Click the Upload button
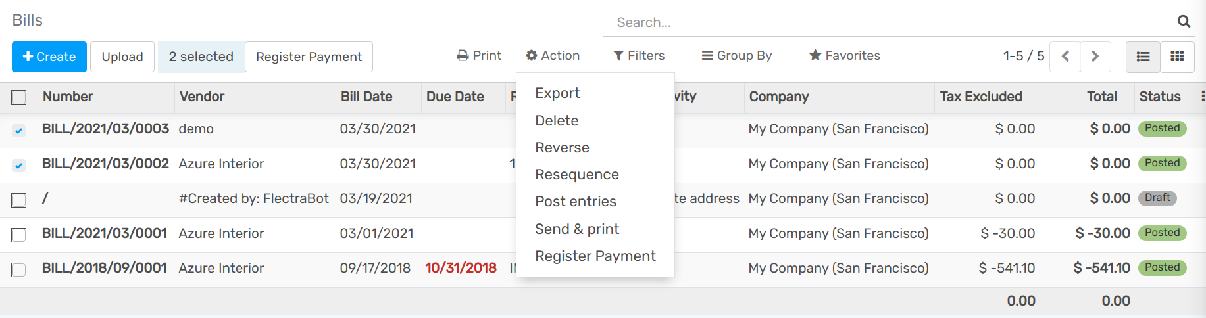The height and width of the screenshot is (318, 1206). 122,57
